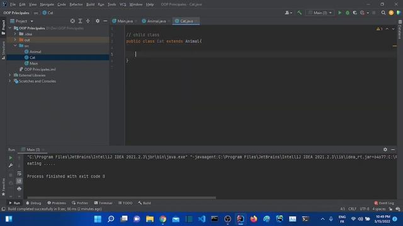Open the profiler options dropdown arrow

coord(368,13)
